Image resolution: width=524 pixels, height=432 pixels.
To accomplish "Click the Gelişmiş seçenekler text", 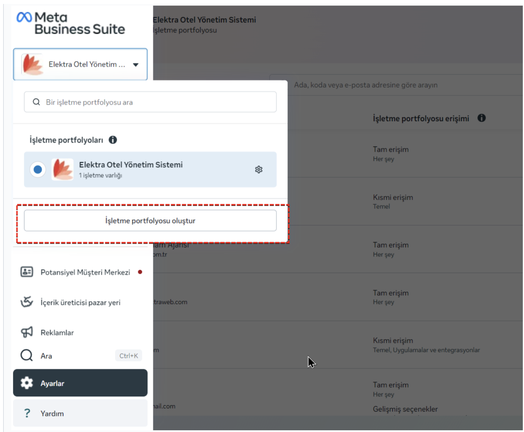I will point(405,409).
